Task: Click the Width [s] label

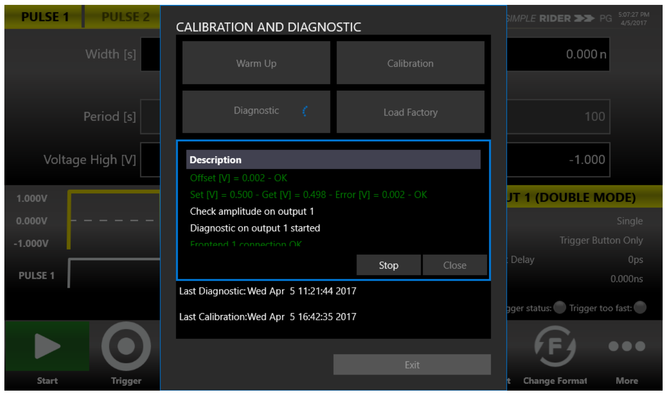Action: (x=111, y=54)
